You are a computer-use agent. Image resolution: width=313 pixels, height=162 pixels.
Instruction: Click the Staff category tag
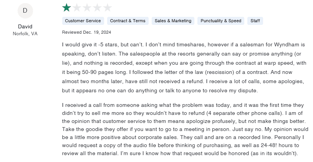(255, 21)
